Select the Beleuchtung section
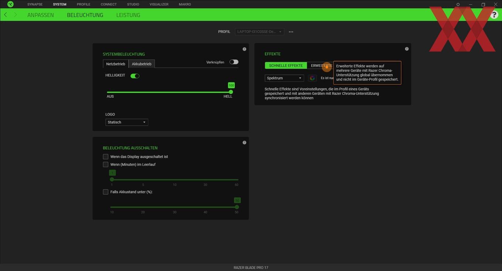 (85, 15)
